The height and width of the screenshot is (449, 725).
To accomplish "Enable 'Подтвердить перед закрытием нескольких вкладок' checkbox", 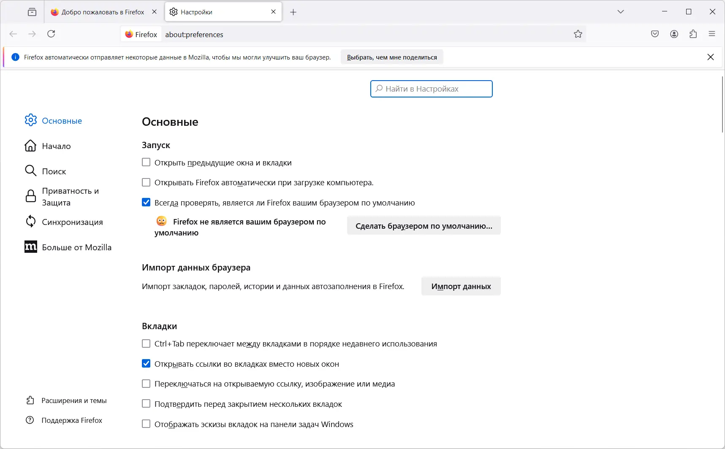I will [146, 404].
